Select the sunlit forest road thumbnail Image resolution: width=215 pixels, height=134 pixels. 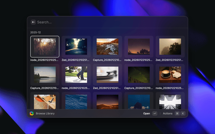click(x=76, y=47)
